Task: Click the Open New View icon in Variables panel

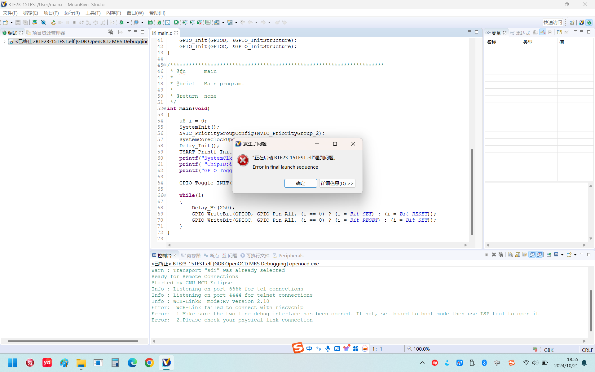Action: tap(559, 32)
